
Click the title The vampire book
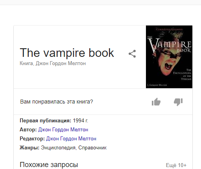(x=67, y=53)
